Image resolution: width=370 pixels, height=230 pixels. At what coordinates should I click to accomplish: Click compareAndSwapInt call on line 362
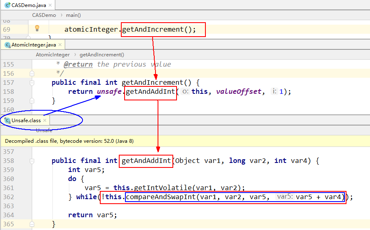tap(161, 197)
